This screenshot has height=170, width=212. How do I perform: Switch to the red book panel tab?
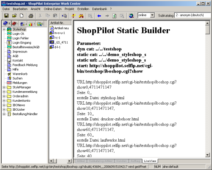[15, 24]
